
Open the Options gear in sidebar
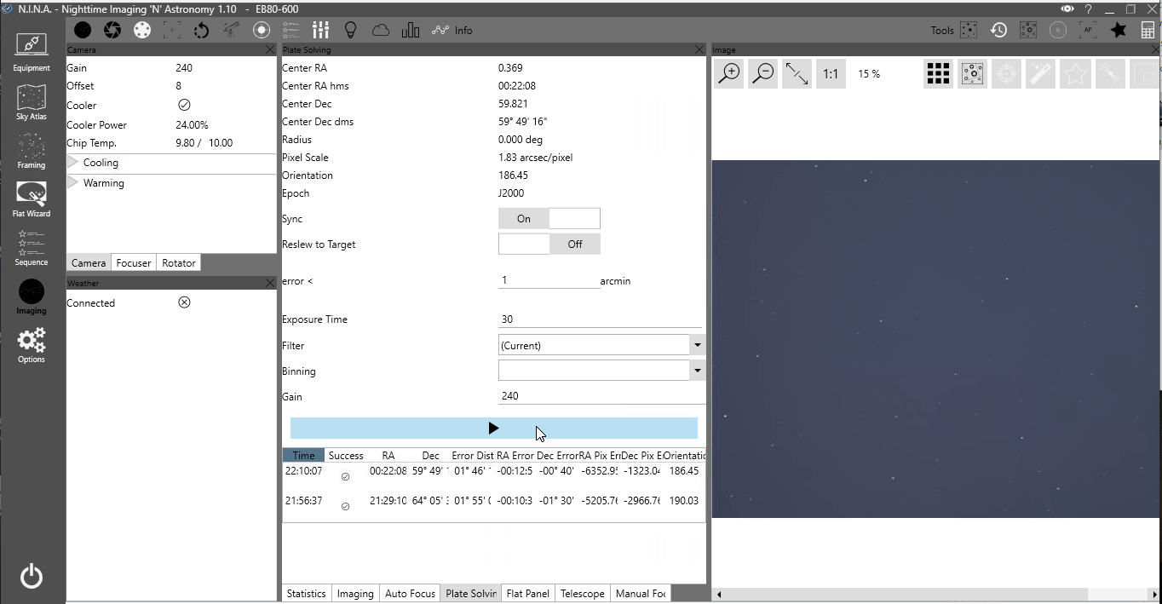click(x=32, y=345)
